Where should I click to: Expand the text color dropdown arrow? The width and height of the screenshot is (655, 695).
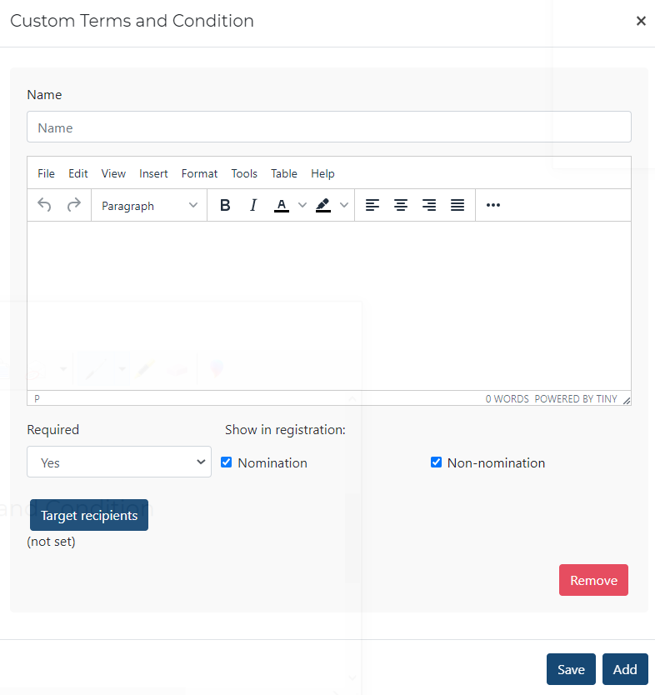coord(302,205)
